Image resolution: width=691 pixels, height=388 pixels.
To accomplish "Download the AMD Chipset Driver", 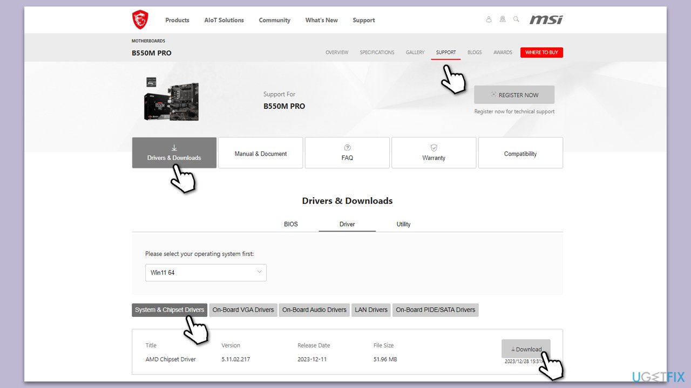I will coord(526,349).
